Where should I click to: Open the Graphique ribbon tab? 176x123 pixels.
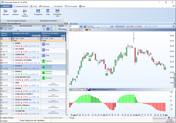(45, 6)
